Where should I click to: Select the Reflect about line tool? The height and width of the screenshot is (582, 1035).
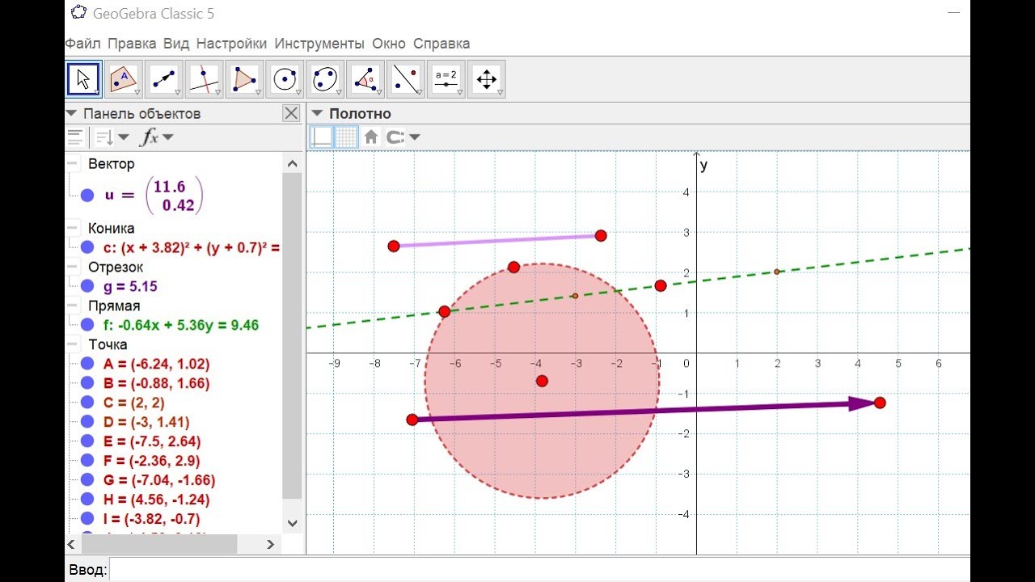click(x=406, y=79)
